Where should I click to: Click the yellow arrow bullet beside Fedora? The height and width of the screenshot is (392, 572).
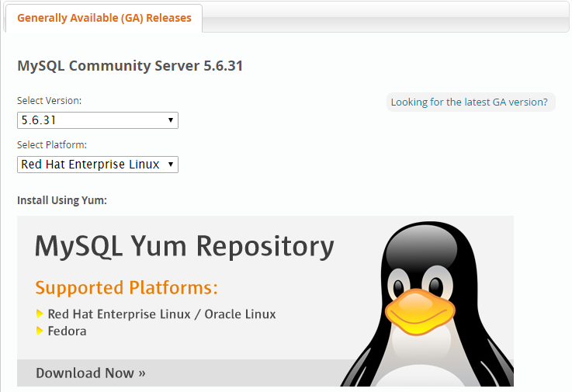(40, 331)
